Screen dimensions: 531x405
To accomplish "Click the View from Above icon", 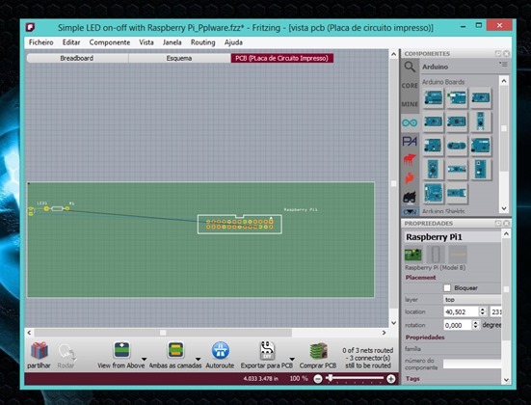I will pyautogui.click(x=122, y=350).
